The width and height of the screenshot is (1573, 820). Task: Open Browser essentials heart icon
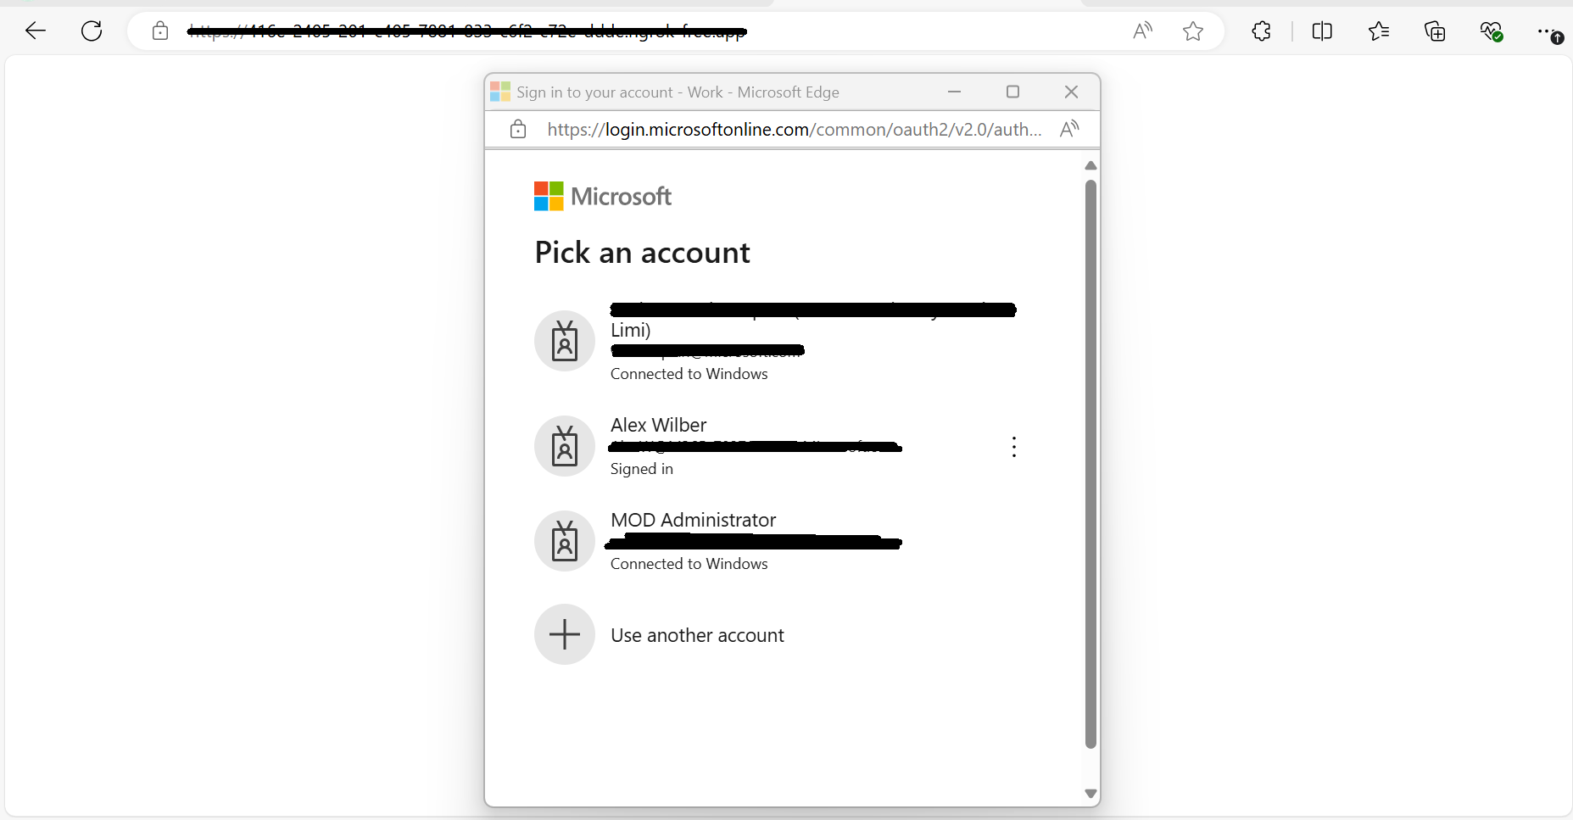(x=1492, y=31)
